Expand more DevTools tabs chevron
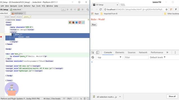Screen dimensions: 179x100 click(x=167, y=52)
